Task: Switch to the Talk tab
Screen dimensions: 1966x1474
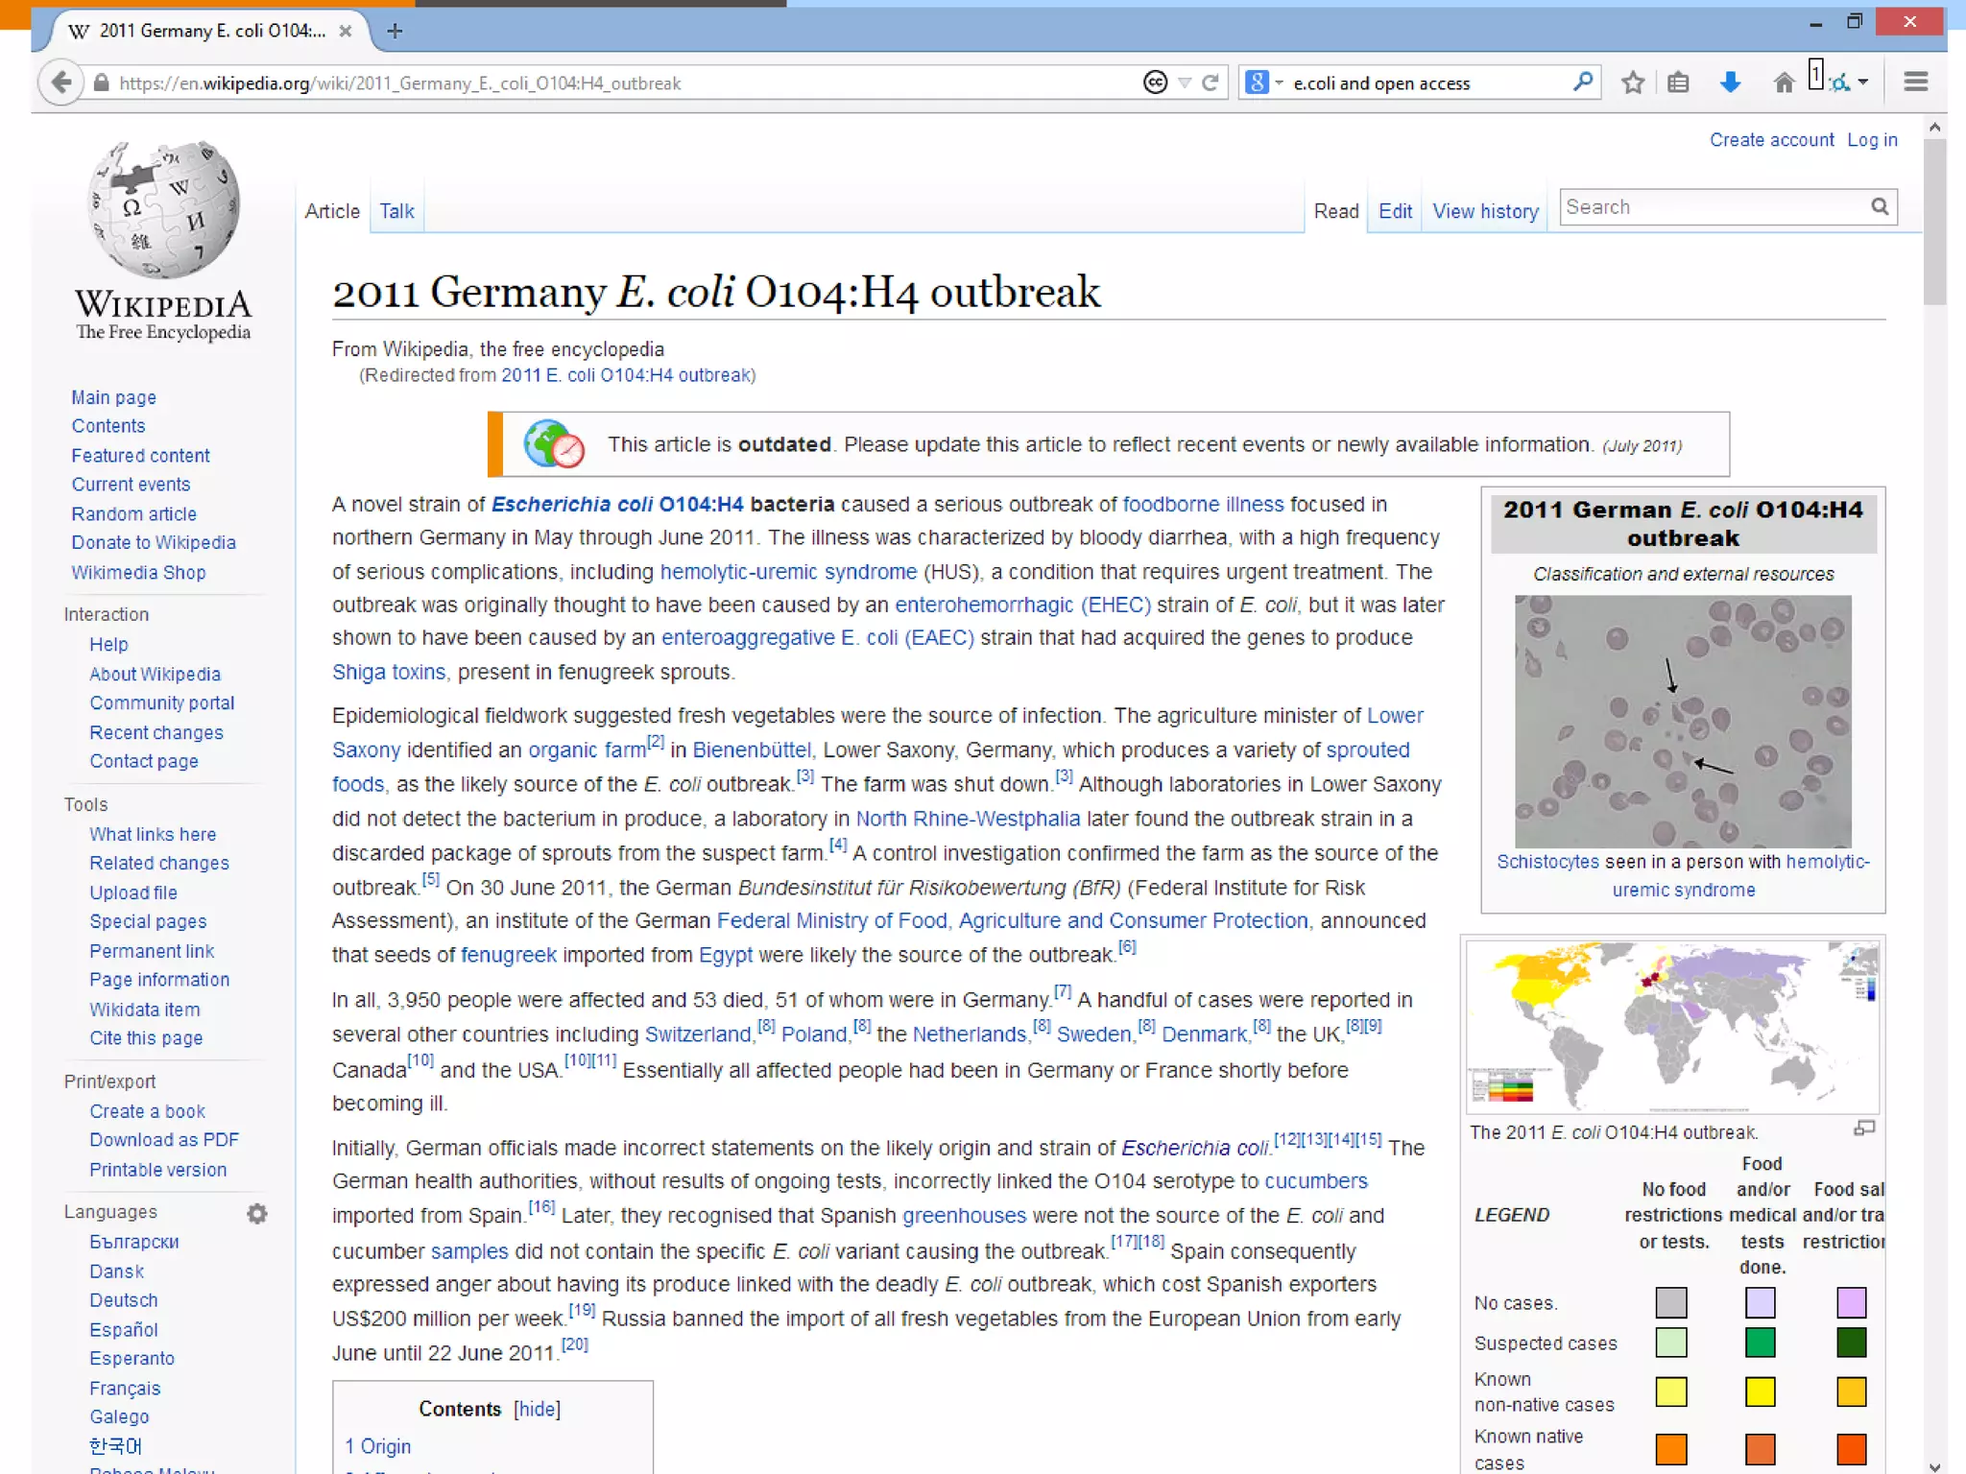Action: pos(396,211)
